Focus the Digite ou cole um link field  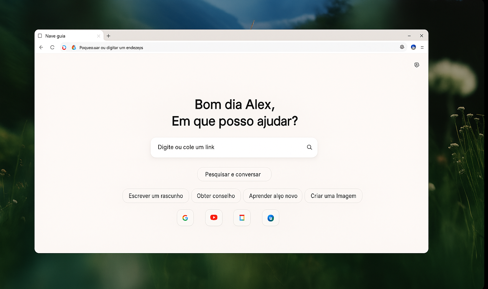tap(234, 147)
